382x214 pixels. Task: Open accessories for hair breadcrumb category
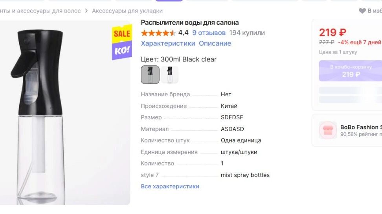click(x=40, y=11)
